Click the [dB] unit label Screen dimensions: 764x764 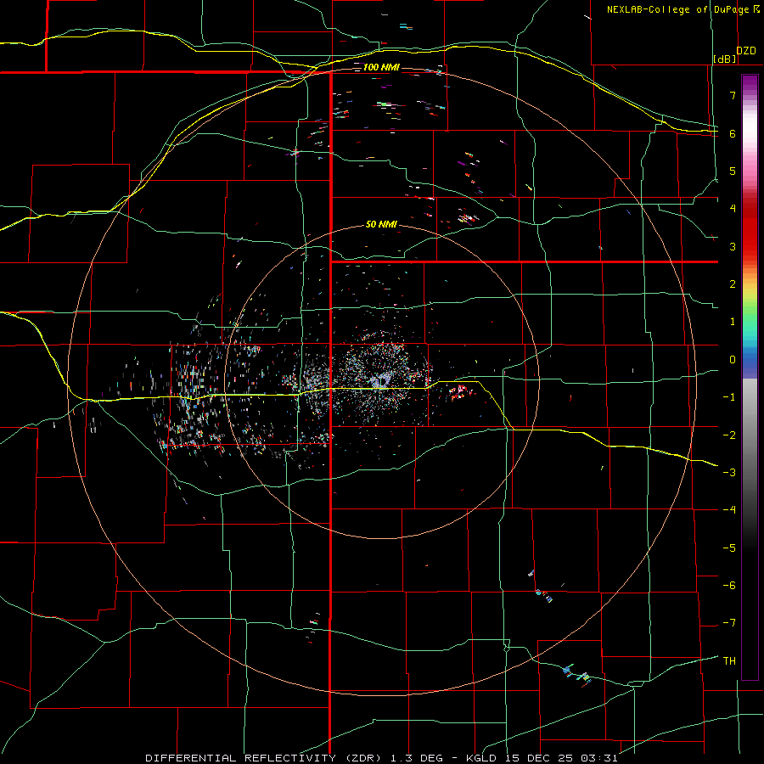(x=725, y=59)
